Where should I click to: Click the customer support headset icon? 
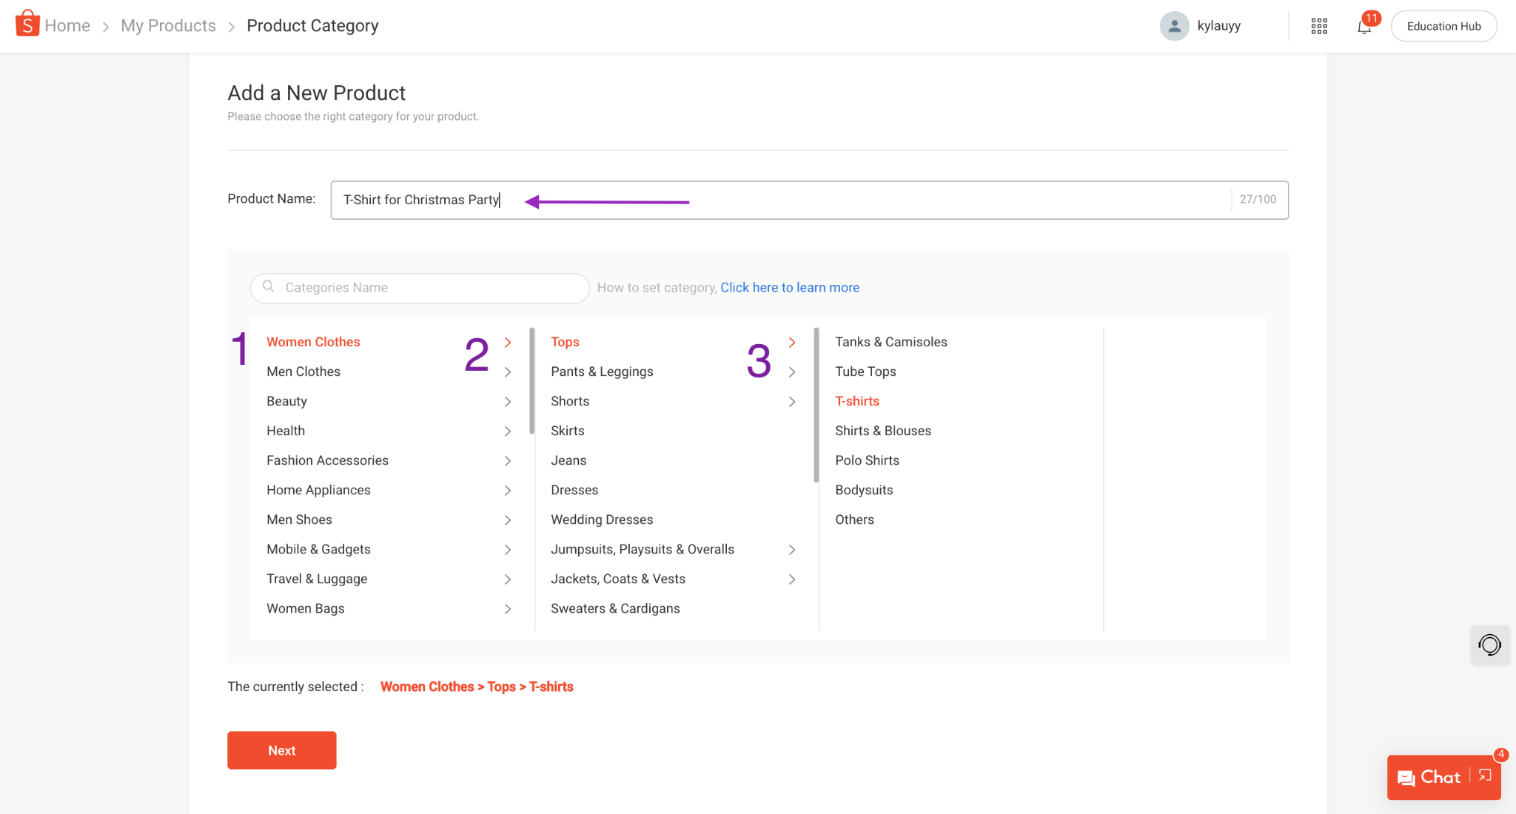1489,645
